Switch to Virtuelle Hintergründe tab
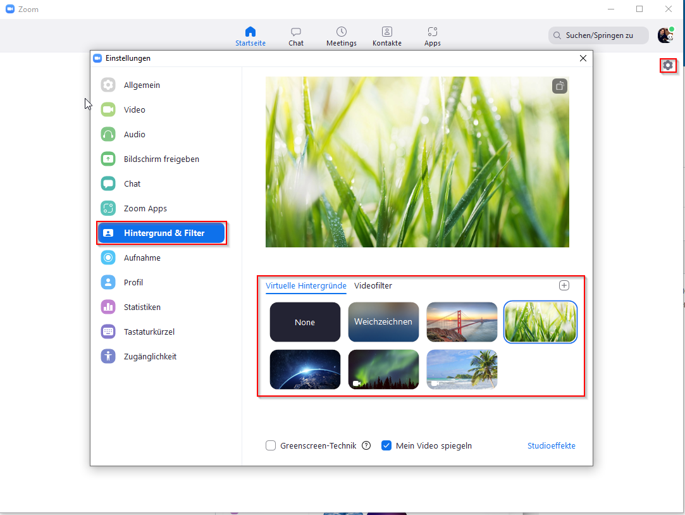The width and height of the screenshot is (685, 515). pos(305,286)
